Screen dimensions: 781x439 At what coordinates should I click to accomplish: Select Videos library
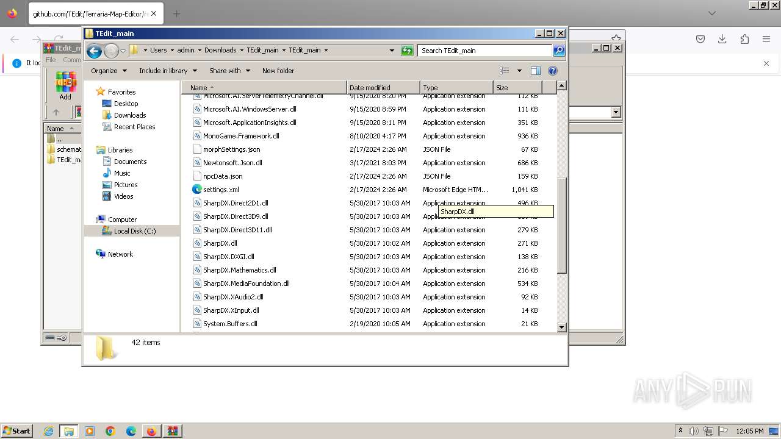coord(123,196)
